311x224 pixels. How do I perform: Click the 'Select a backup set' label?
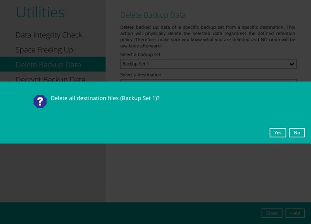coord(140,54)
